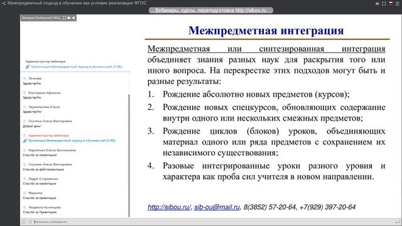
Task: Select the chat name Людмила Кузнецова
Action: click(x=45, y=207)
